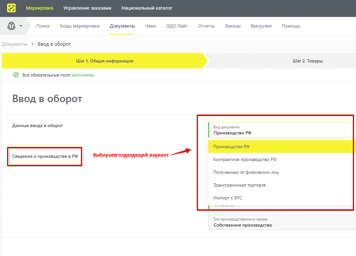Open the Выгрузки tab
356x256 pixels.
(x=261, y=26)
